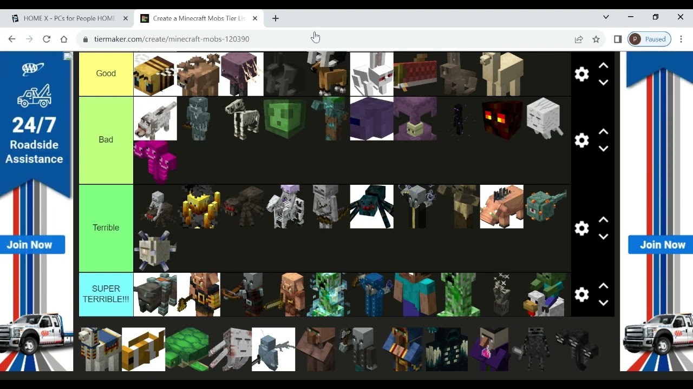The image size is (693, 389).
Task: Expand the tab search dropdown
Action: pyautogui.click(x=606, y=17)
